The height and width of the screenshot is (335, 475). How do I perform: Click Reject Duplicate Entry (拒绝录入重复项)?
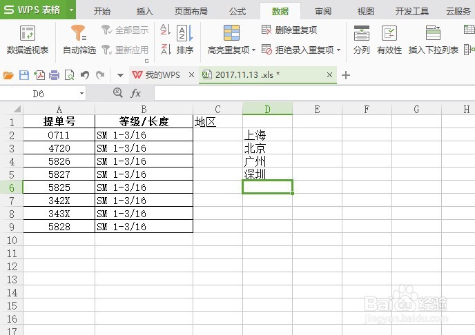point(298,50)
